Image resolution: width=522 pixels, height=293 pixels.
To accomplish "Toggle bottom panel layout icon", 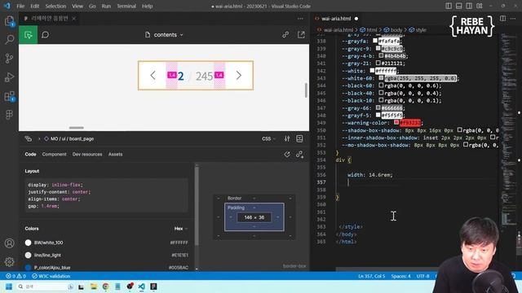I will [459, 6].
